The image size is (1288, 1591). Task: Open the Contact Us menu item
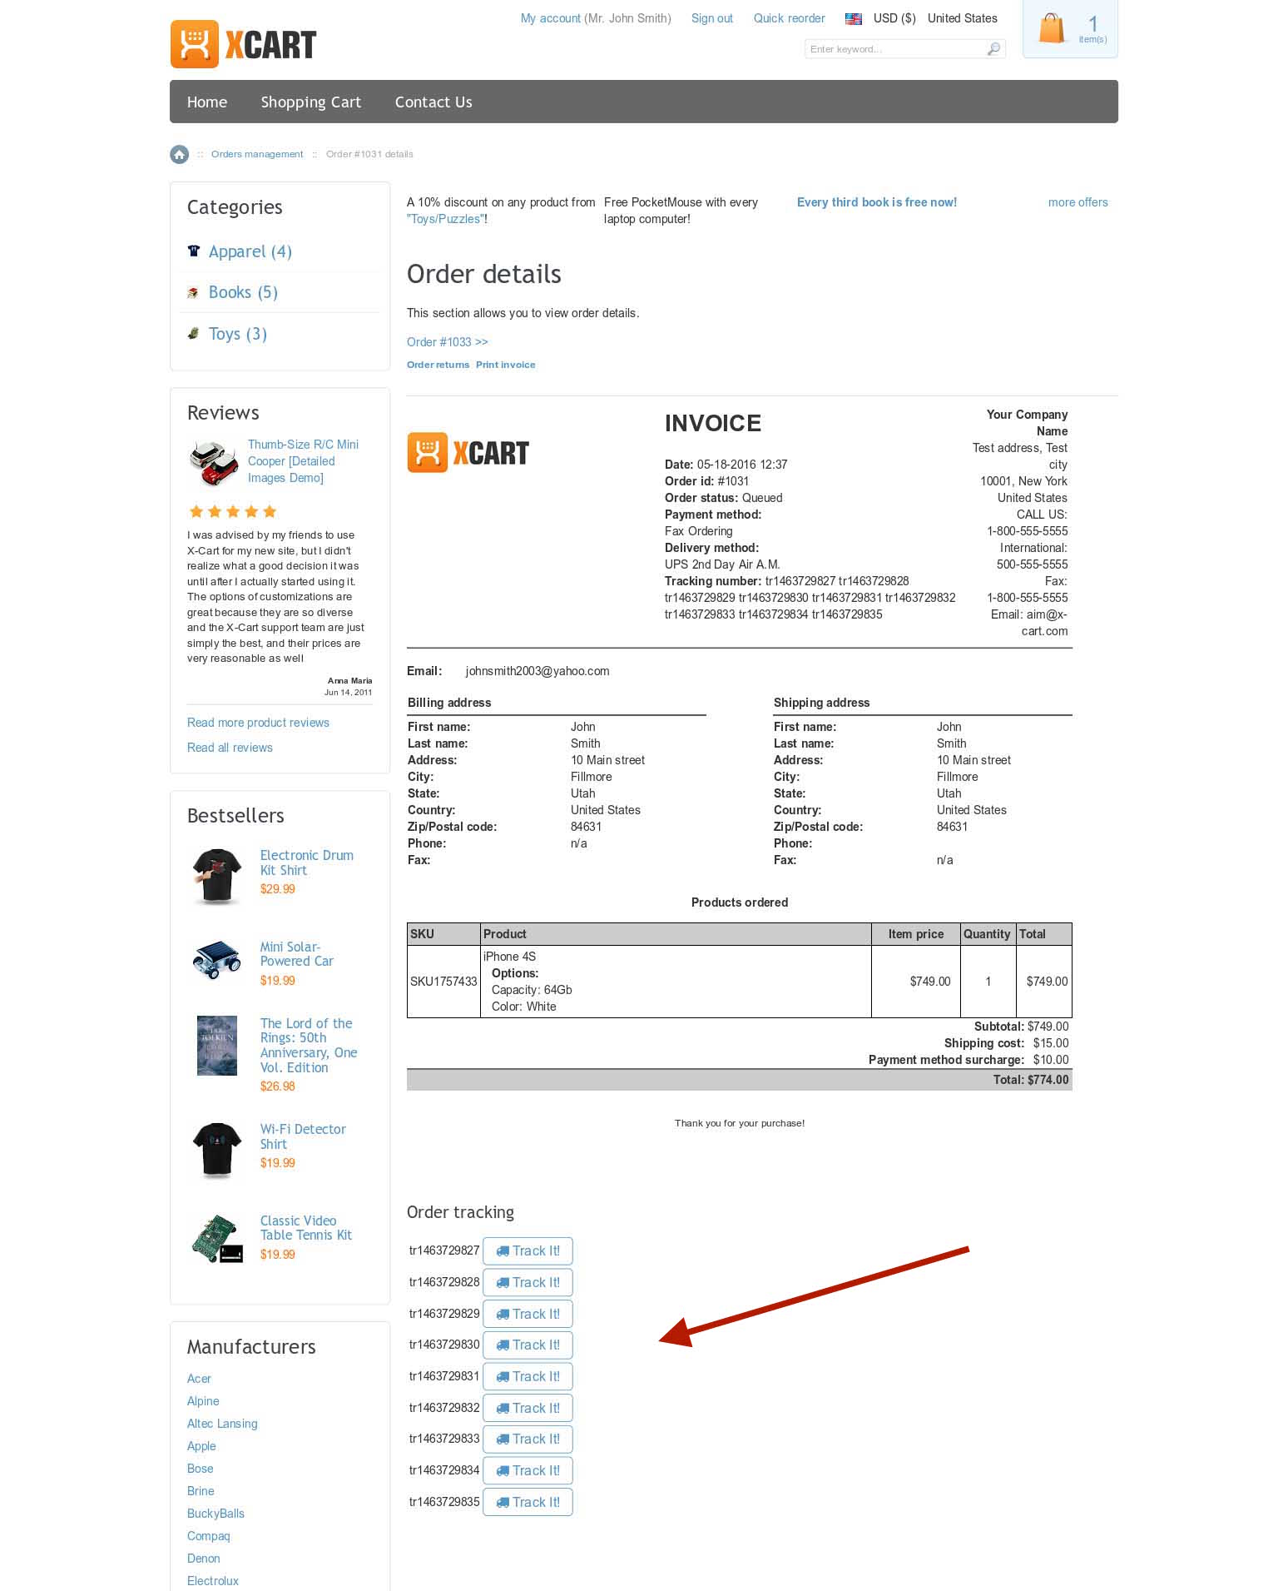[433, 102]
